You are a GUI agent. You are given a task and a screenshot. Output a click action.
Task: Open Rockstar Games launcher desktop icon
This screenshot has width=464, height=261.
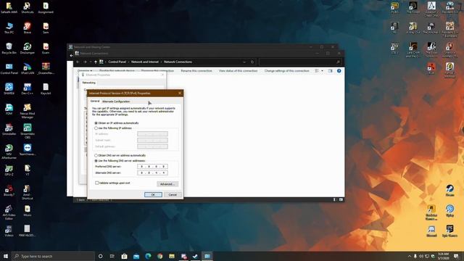(x=431, y=212)
